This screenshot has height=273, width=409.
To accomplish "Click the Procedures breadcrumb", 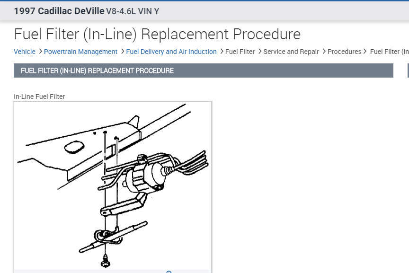I will (x=344, y=52).
